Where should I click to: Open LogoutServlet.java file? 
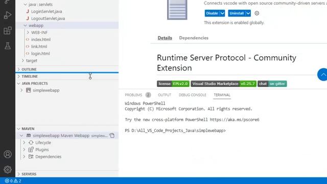coord(48,18)
